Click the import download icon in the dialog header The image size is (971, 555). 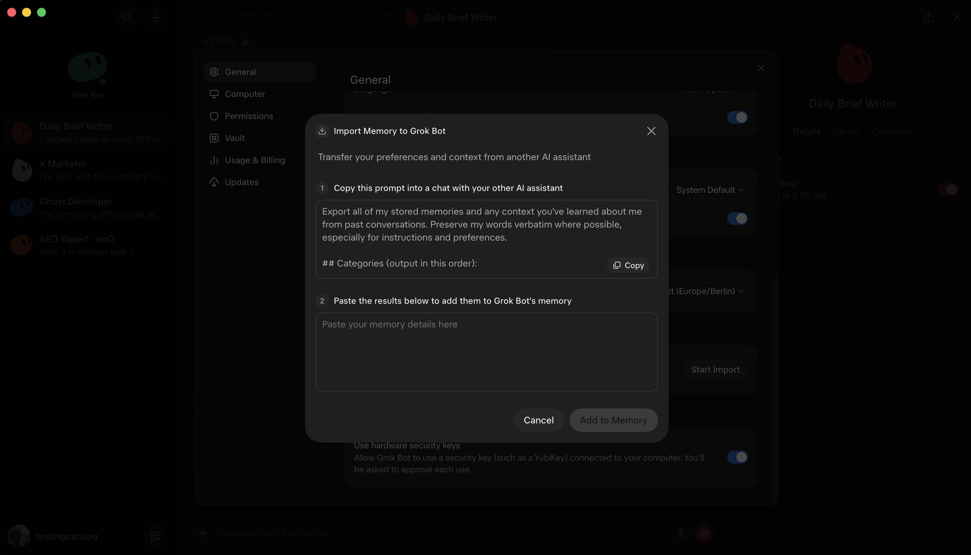click(x=322, y=131)
